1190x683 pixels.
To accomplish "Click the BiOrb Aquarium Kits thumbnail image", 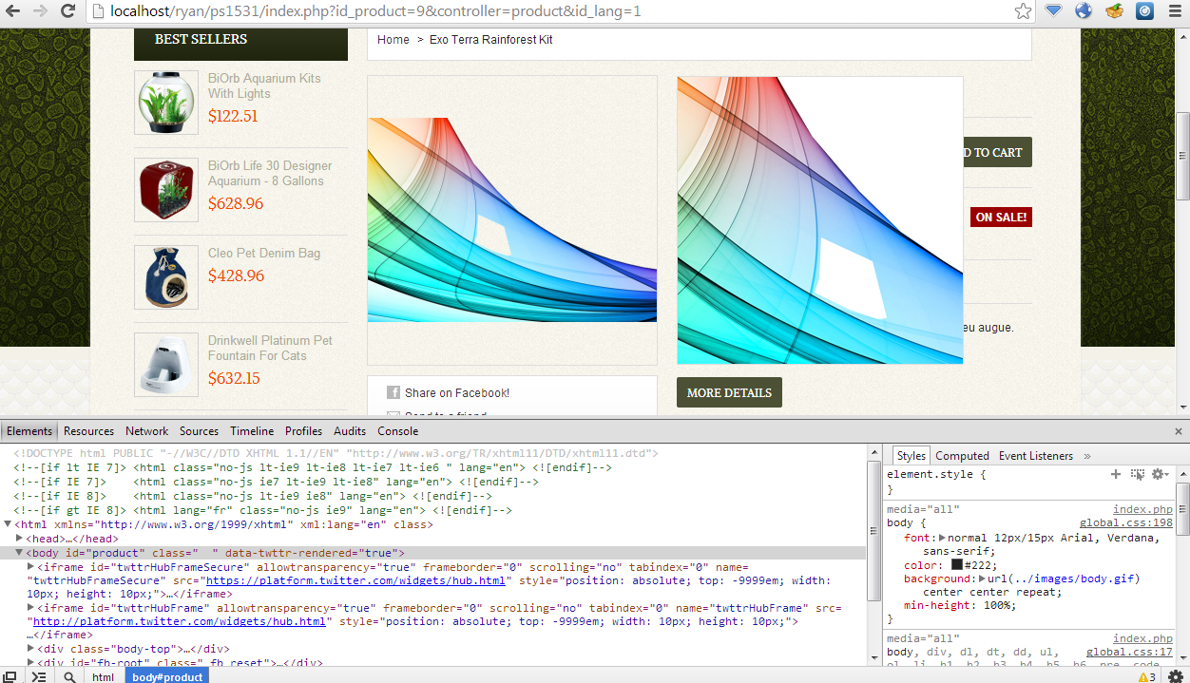I will 166,103.
